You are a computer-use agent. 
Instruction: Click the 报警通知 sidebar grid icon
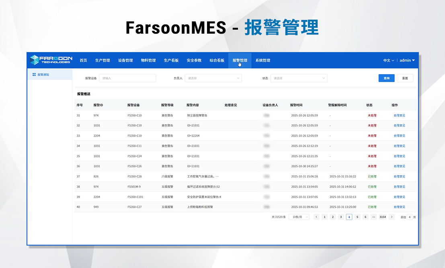(x=34, y=75)
